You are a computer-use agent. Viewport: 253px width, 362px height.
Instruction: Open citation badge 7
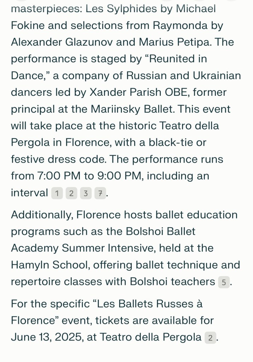(x=100, y=193)
